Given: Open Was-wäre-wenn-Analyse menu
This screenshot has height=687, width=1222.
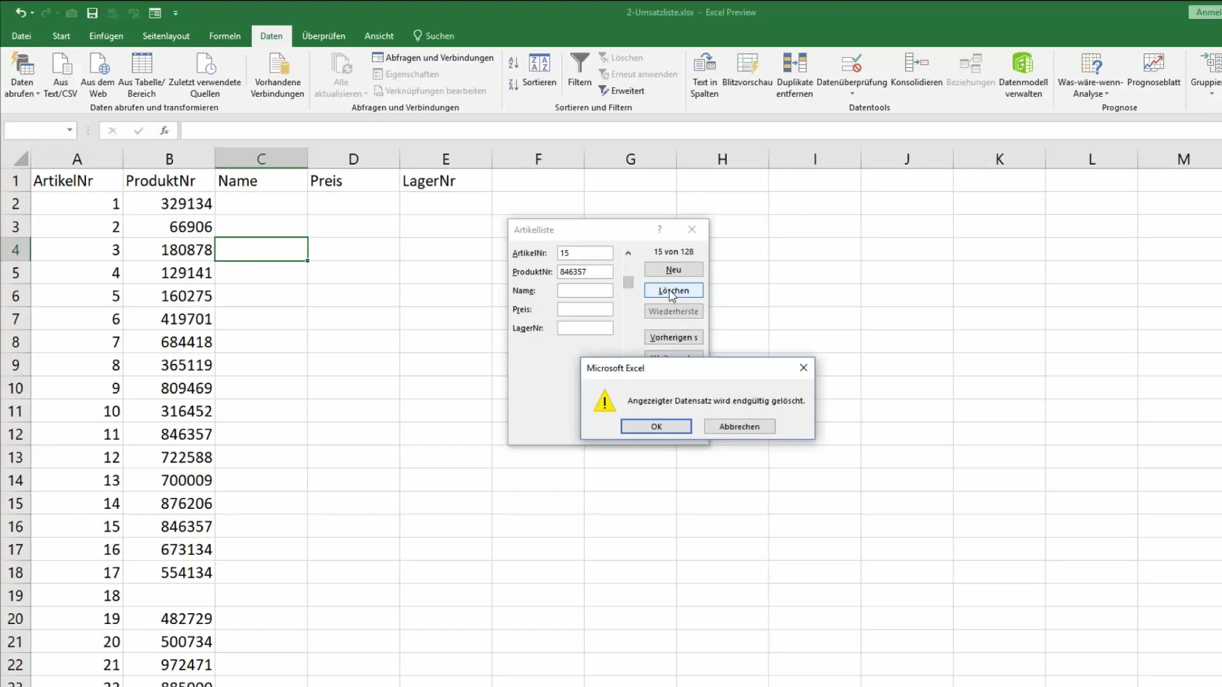Looking at the screenshot, I should click(x=1090, y=75).
